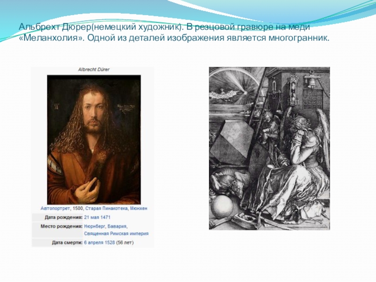Open the 'Бавария' link
The image size is (376, 282).
coord(117,226)
